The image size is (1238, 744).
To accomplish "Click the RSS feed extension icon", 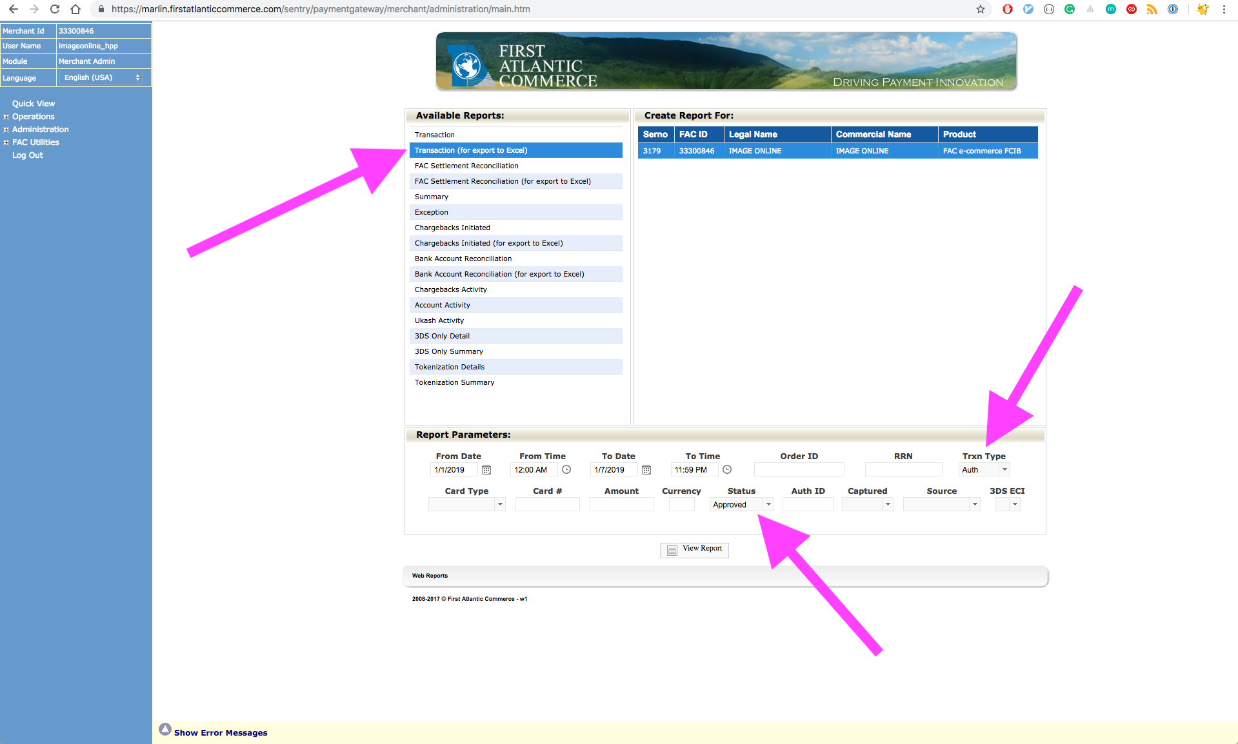I will tap(1152, 9).
